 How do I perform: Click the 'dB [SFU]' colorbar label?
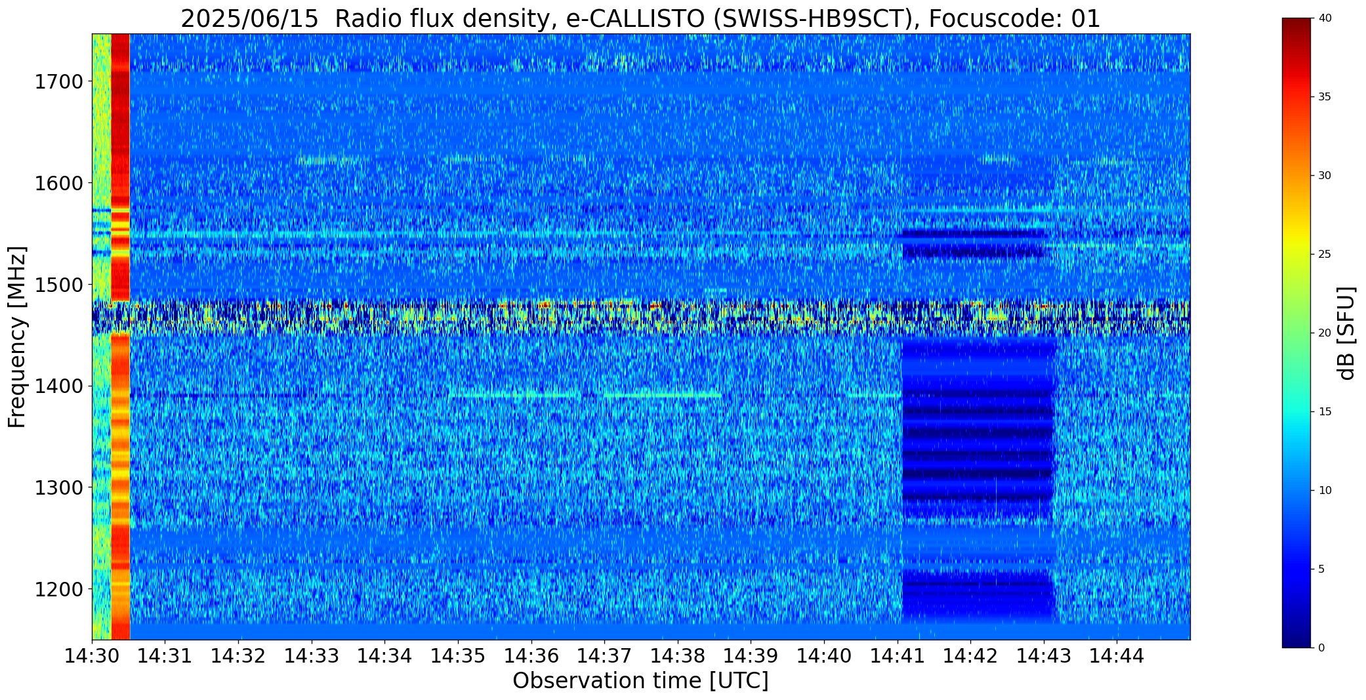pos(1346,333)
